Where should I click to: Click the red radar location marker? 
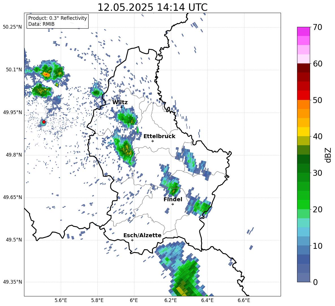click(x=44, y=122)
